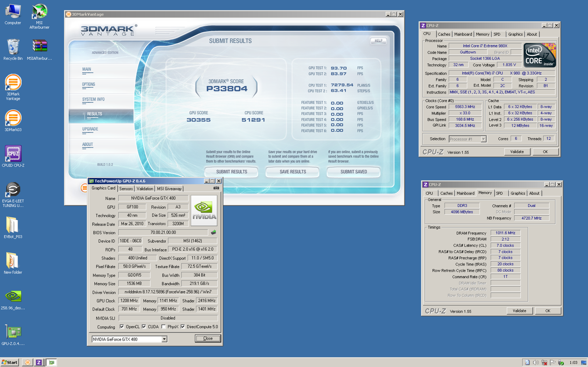Viewport: 588px width, 367px height.
Task: Open the Mainboard tab in upper CPU-Z
Action: coord(463,34)
